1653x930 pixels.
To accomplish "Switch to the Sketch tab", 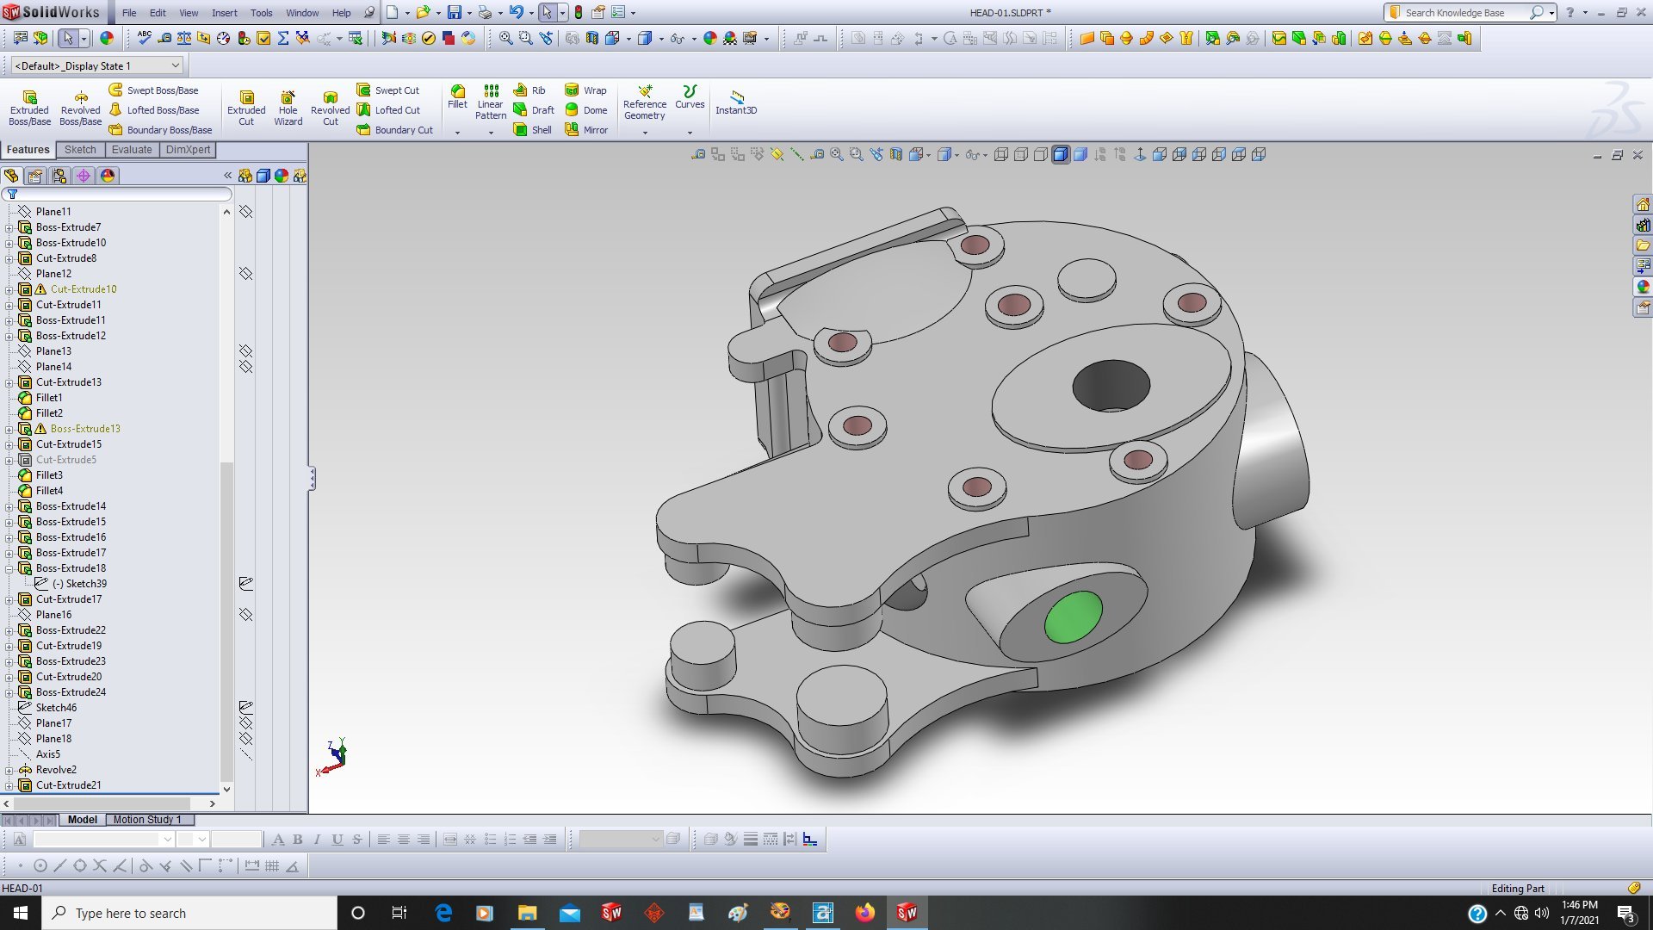I will 80,150.
